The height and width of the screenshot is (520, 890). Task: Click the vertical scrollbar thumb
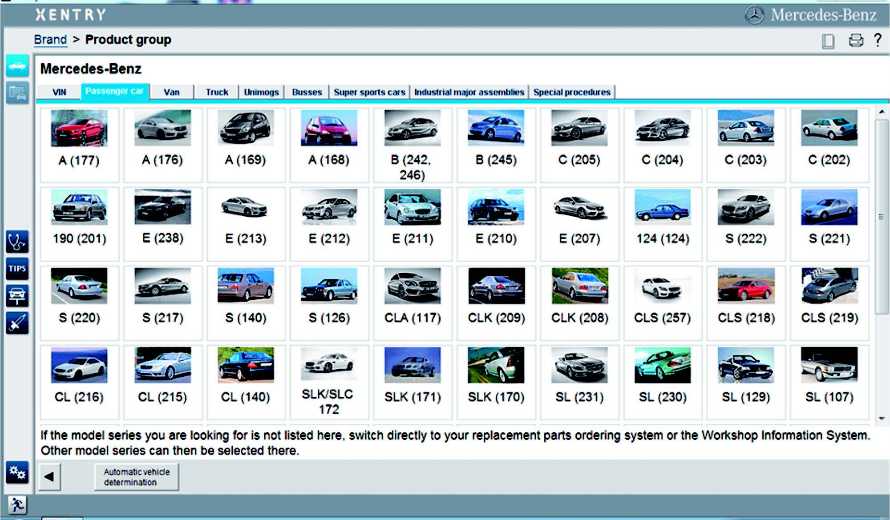pos(882,217)
